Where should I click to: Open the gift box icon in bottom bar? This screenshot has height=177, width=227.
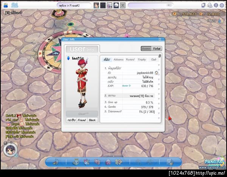[86, 162]
